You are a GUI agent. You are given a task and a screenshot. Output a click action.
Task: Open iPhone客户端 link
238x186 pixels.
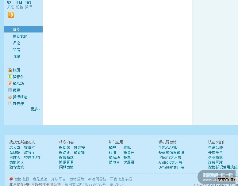[170, 158]
